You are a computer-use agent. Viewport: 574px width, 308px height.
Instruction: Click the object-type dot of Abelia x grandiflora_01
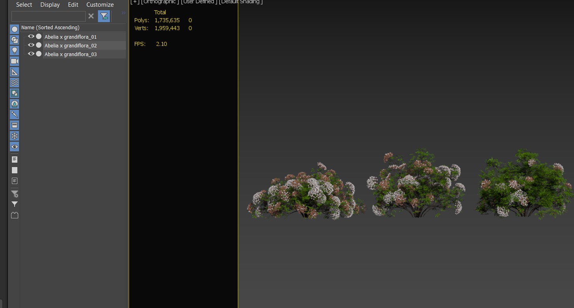(39, 36)
